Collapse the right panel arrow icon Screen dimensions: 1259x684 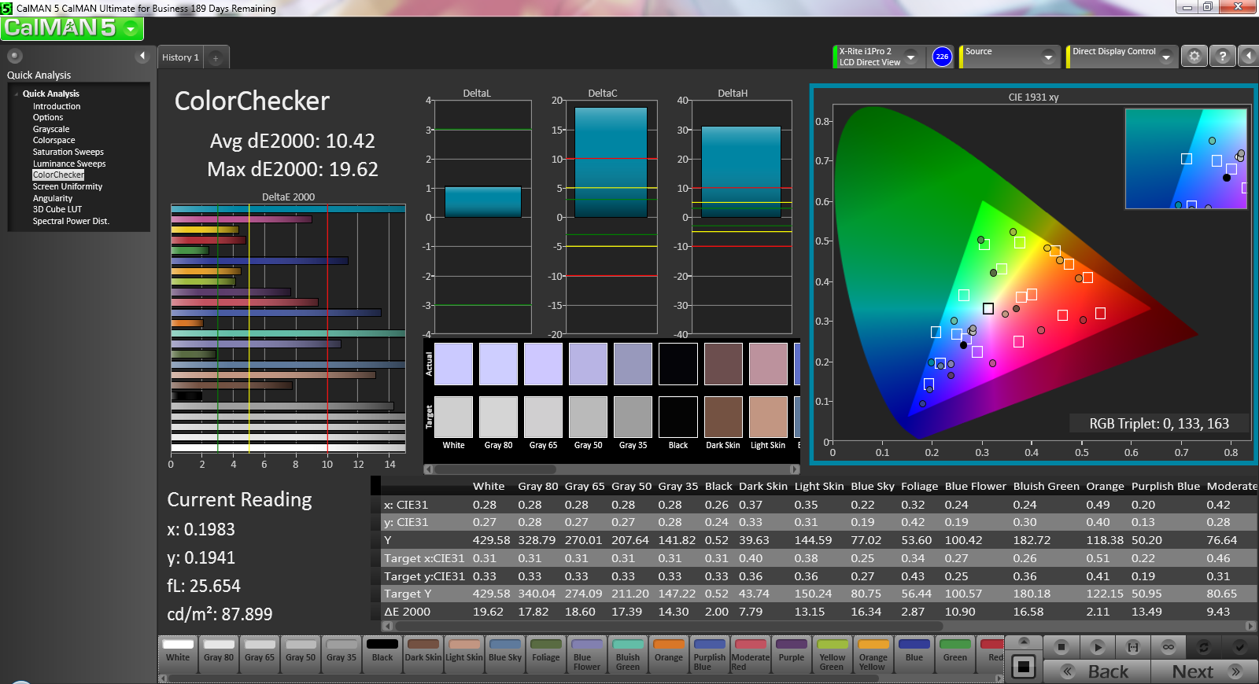coord(1249,57)
